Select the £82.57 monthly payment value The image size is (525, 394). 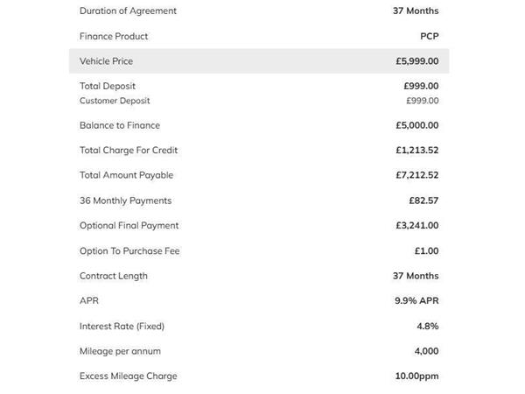423,201
